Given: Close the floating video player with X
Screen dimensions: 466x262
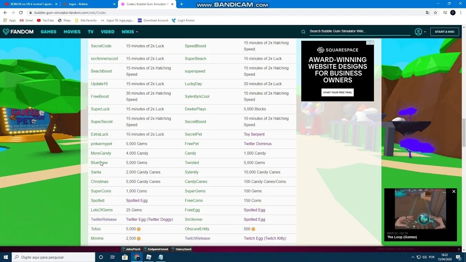Looking at the screenshot, I should tap(454, 191).
